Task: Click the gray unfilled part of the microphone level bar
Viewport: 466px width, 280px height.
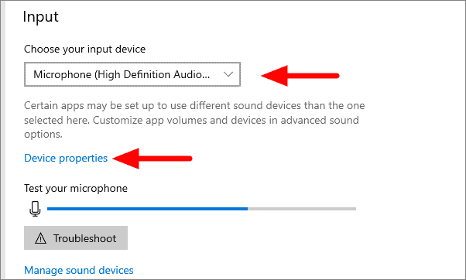Action: tap(302, 209)
